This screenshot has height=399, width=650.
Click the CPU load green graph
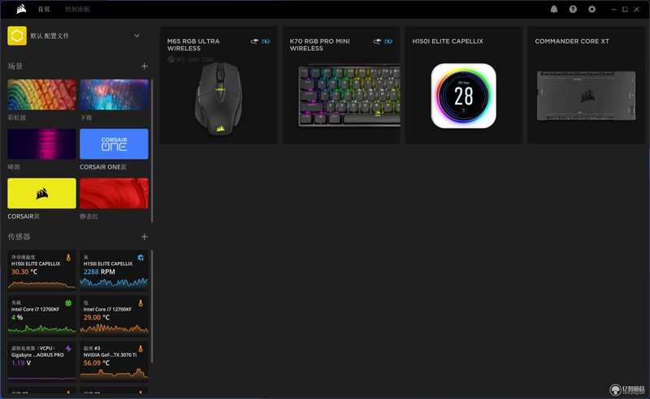42,329
